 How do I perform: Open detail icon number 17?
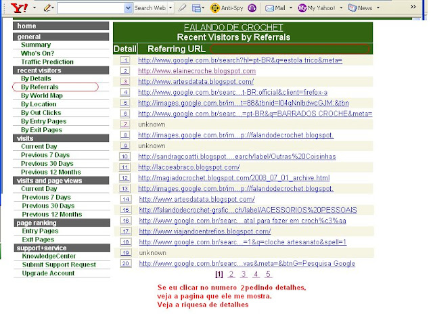[x=126, y=231]
